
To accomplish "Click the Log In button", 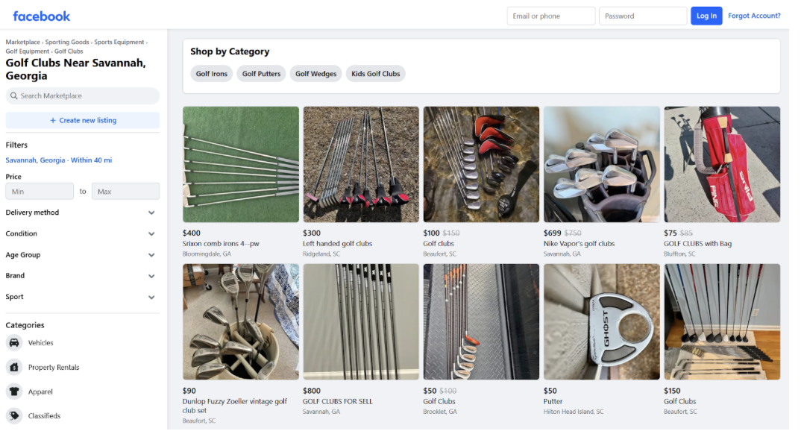I will (x=706, y=15).
